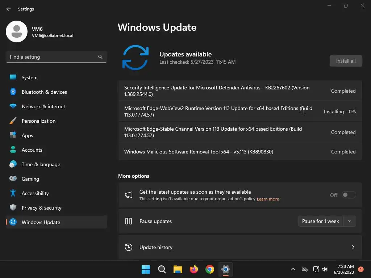Click the volume speaker tray icon
Image resolution: width=371 pixels, height=278 pixels.
[325, 269]
